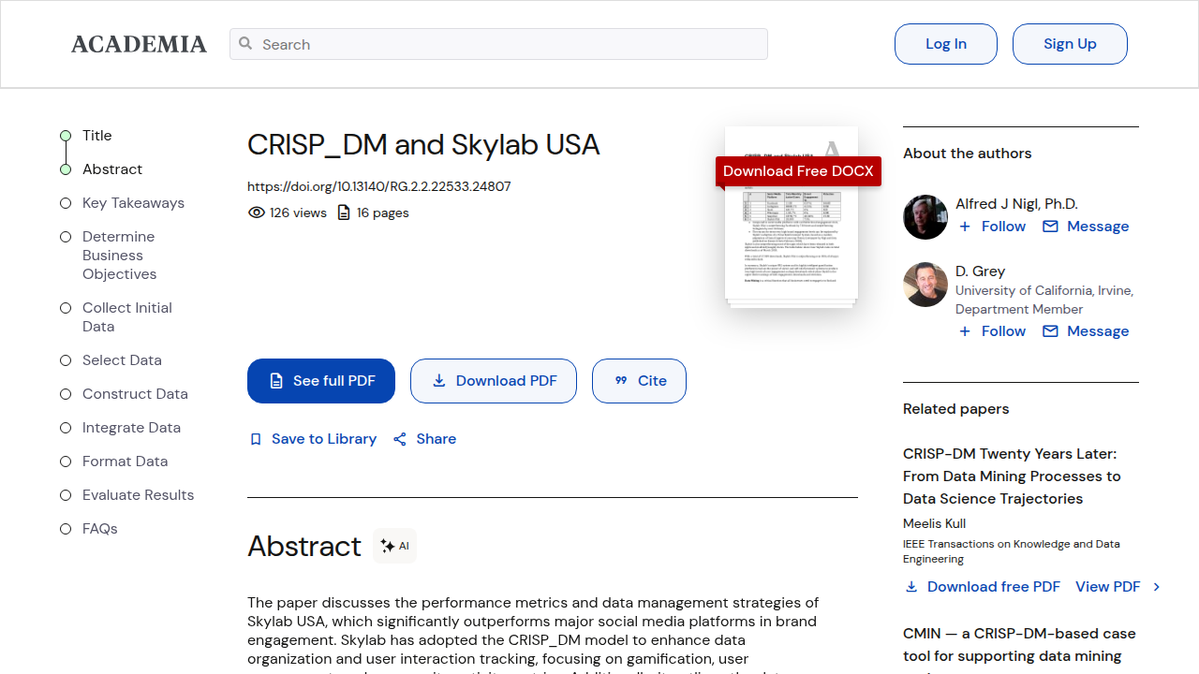Click the '126 views' text
This screenshot has width=1199, height=674.
298,212
